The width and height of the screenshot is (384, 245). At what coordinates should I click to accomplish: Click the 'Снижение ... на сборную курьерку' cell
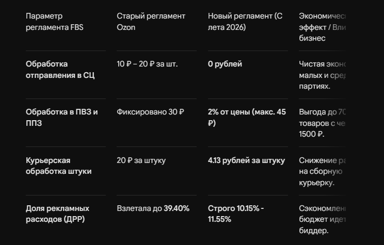(322, 171)
